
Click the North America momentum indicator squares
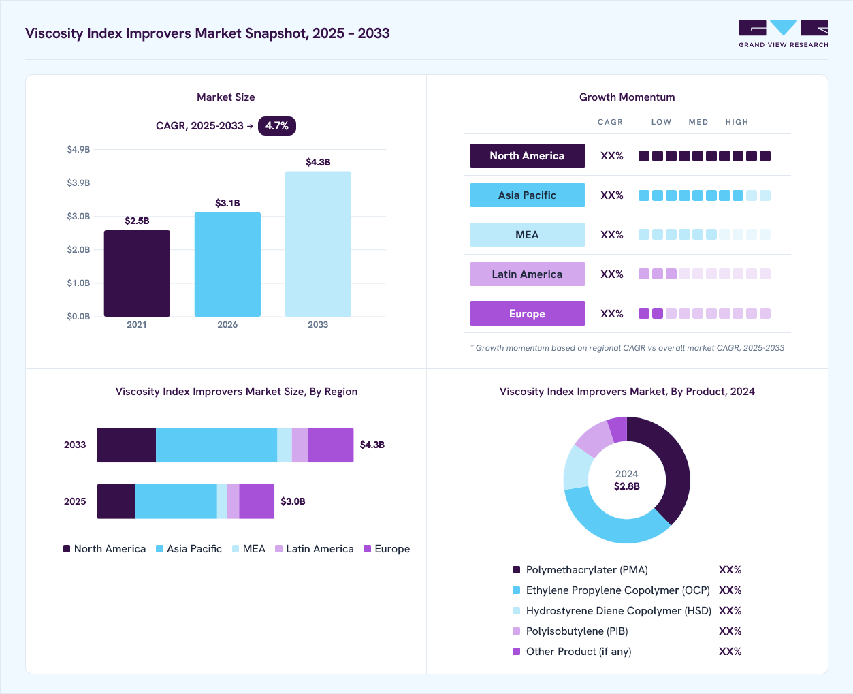[x=705, y=156]
